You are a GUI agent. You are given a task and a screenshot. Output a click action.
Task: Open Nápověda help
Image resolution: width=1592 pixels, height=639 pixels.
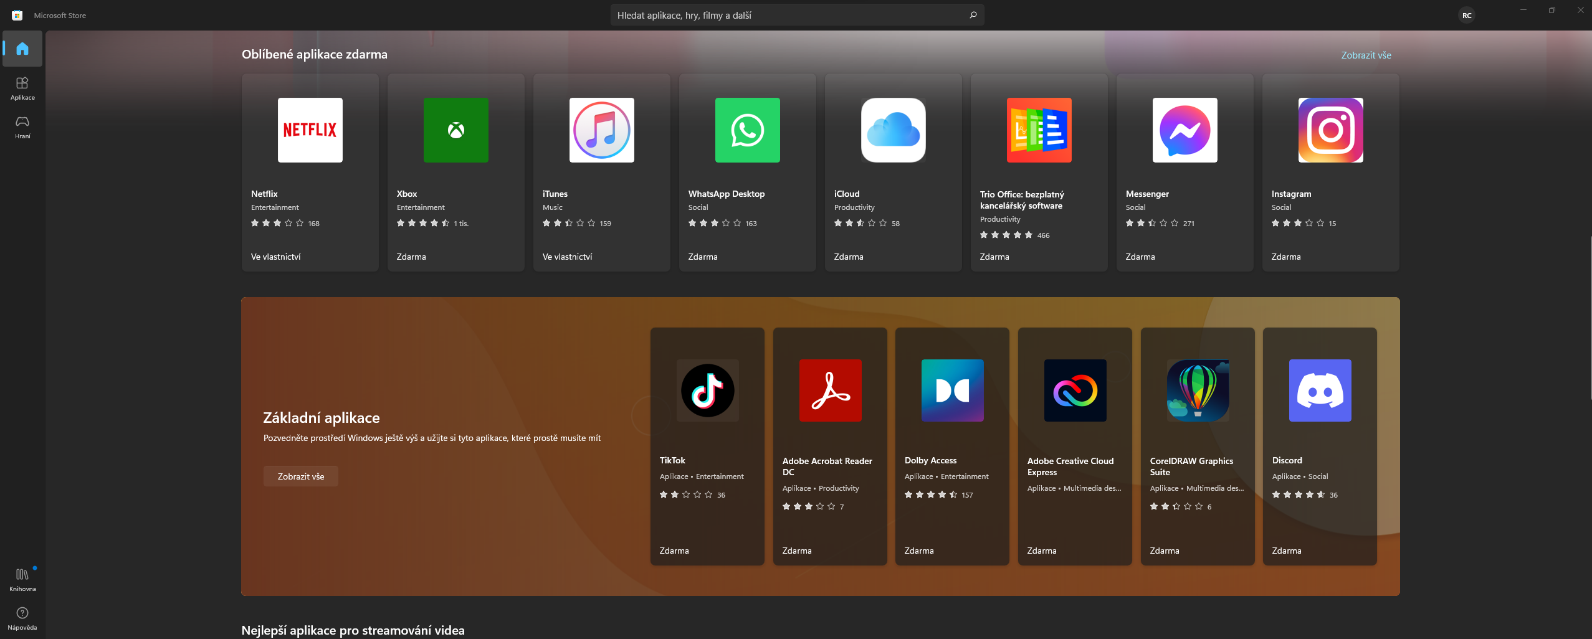point(22,618)
